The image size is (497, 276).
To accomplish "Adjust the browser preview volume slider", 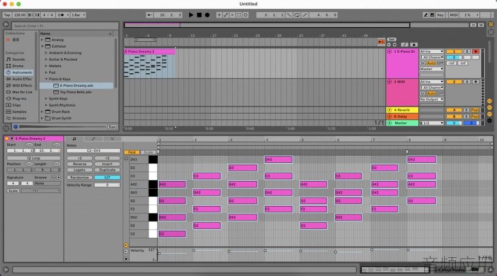I will (63, 127).
